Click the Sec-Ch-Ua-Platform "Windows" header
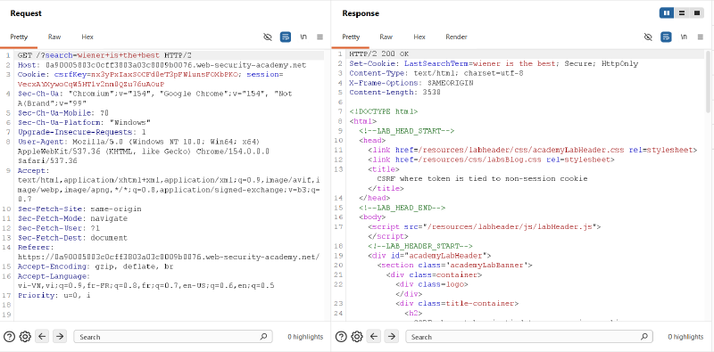714x352 pixels. 84,122
